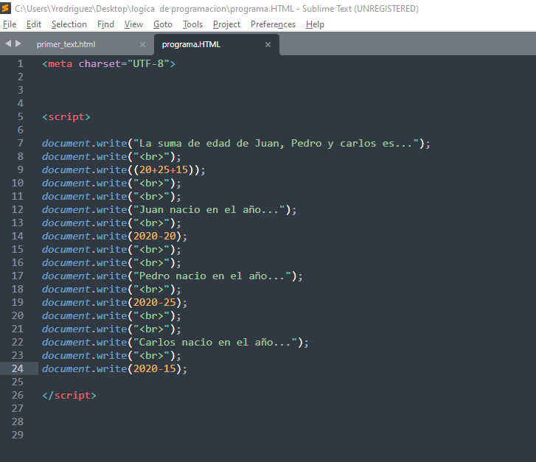Click line number 29 in the gutter
Viewport: 536px width, 462px height.
[18, 435]
